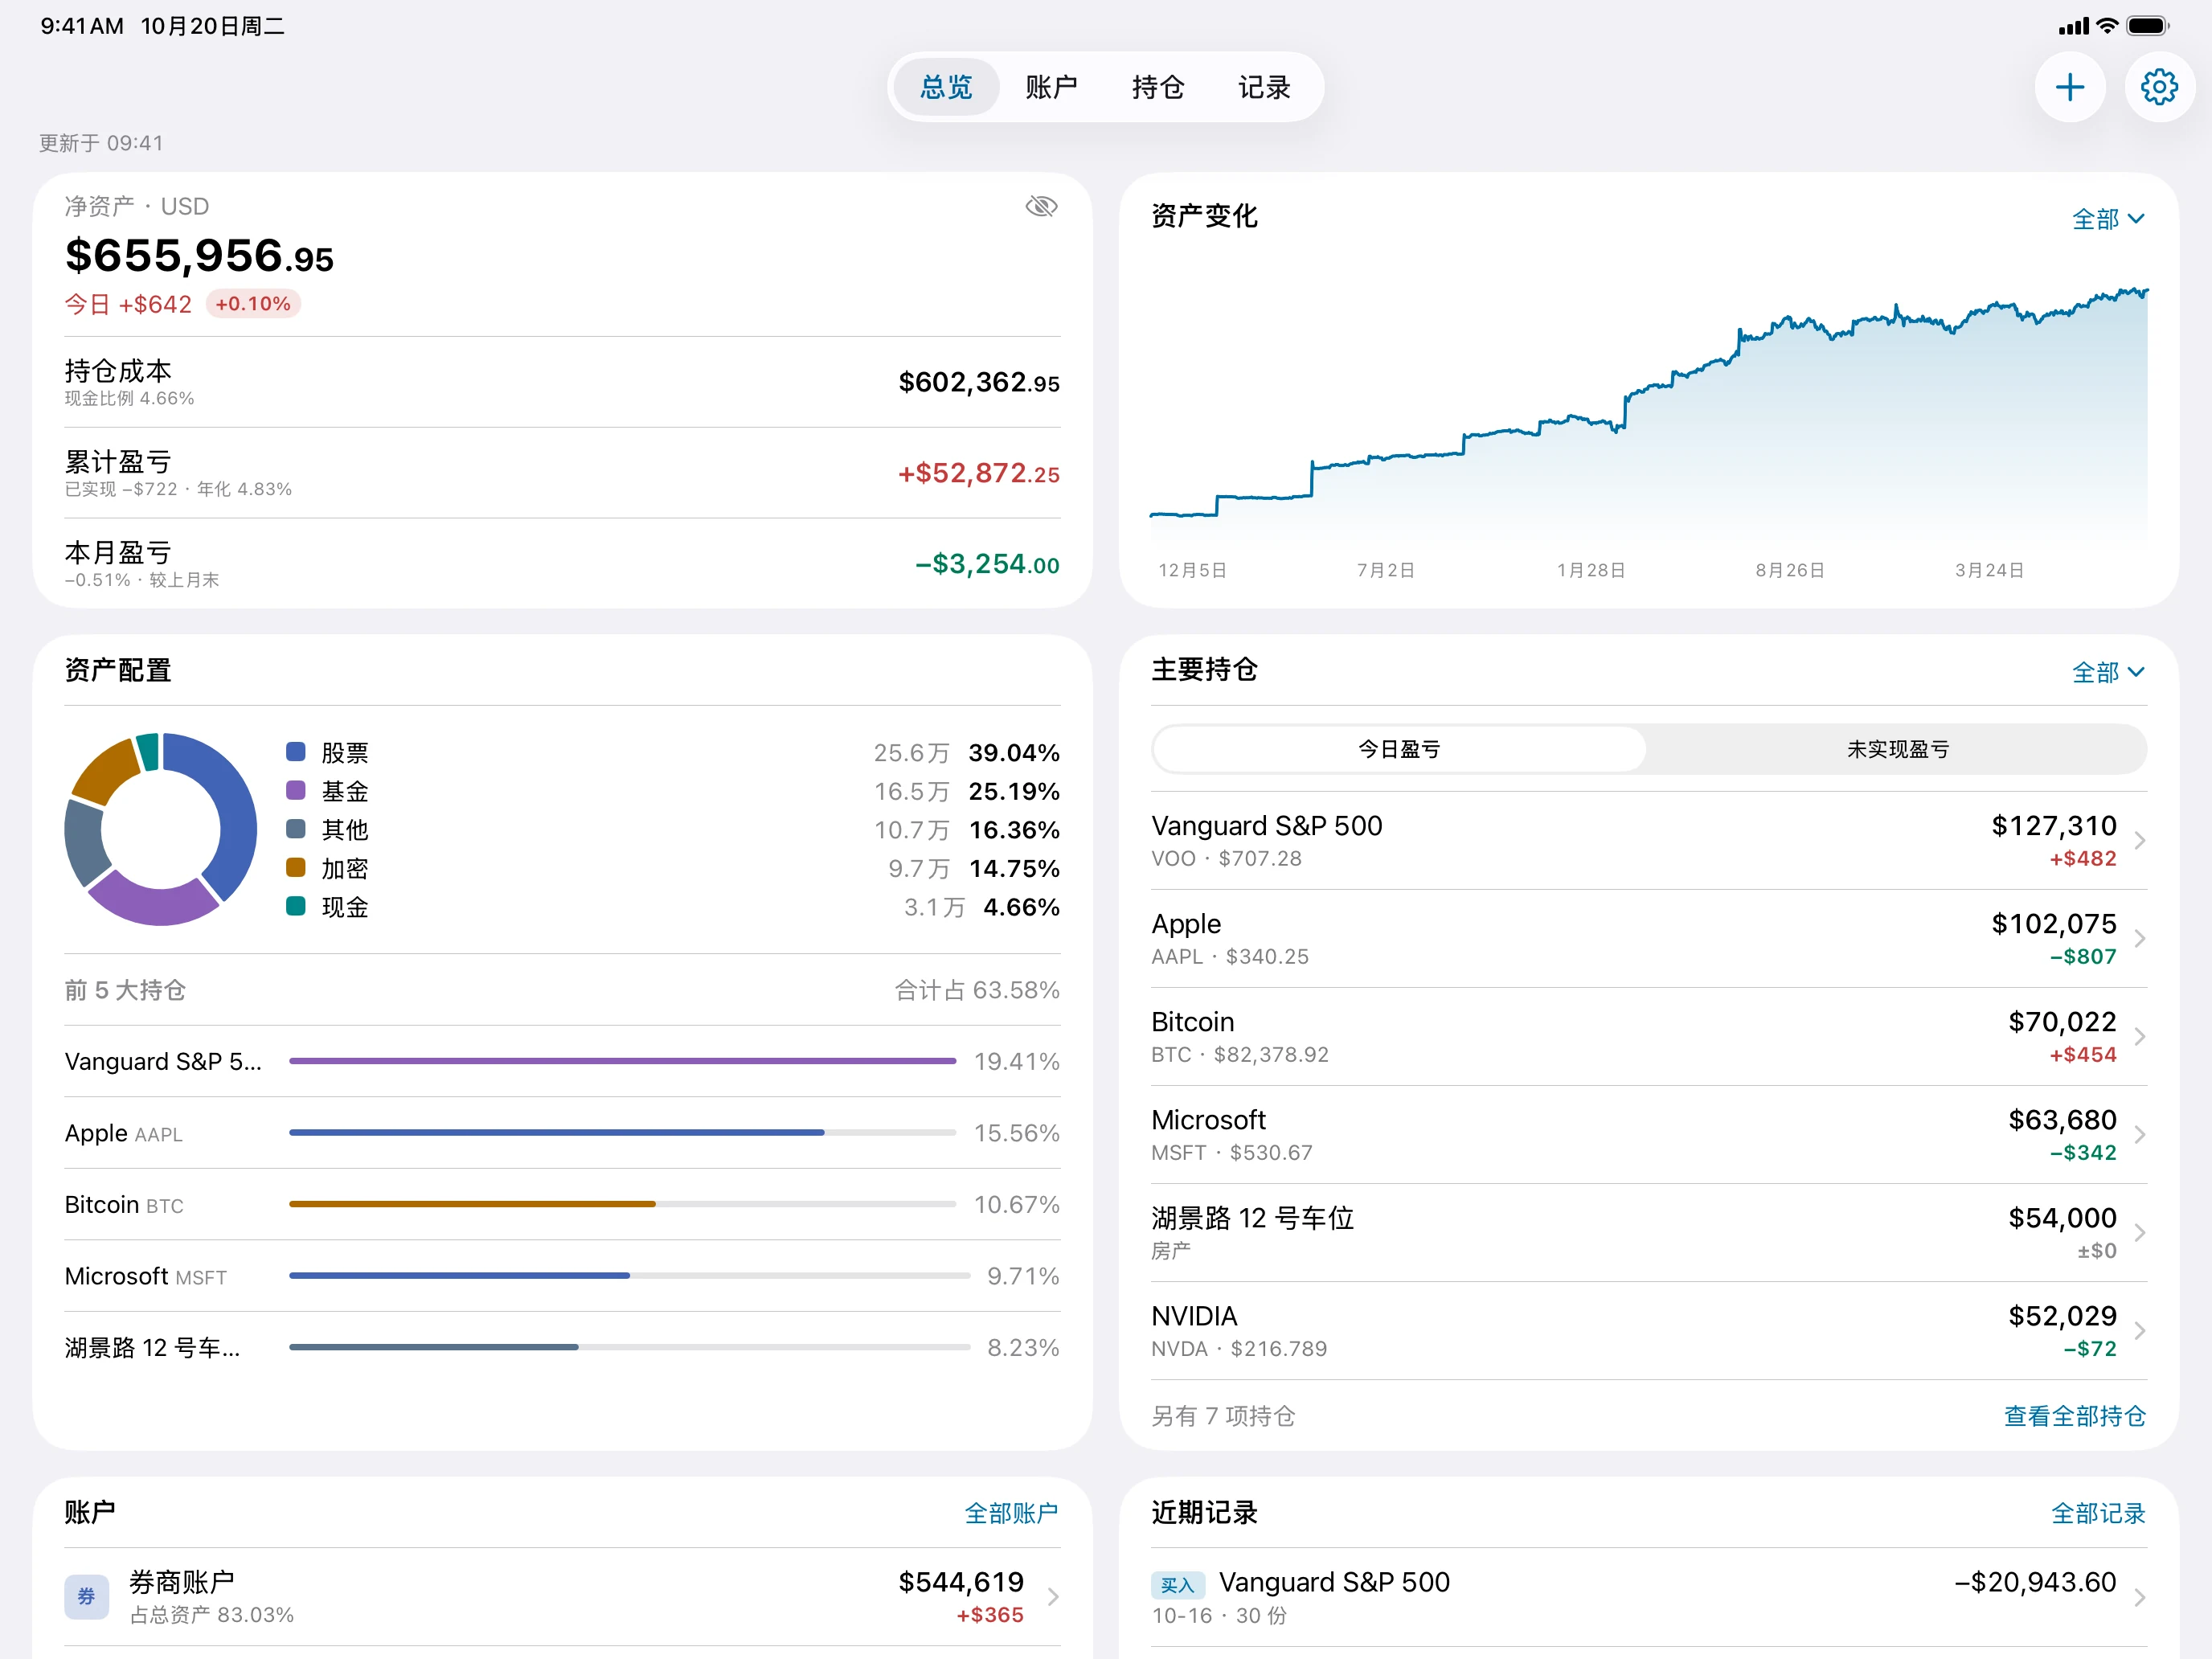Viewport: 2212px width, 1659px height.
Task: Open settings gear icon
Action: click(x=2159, y=88)
